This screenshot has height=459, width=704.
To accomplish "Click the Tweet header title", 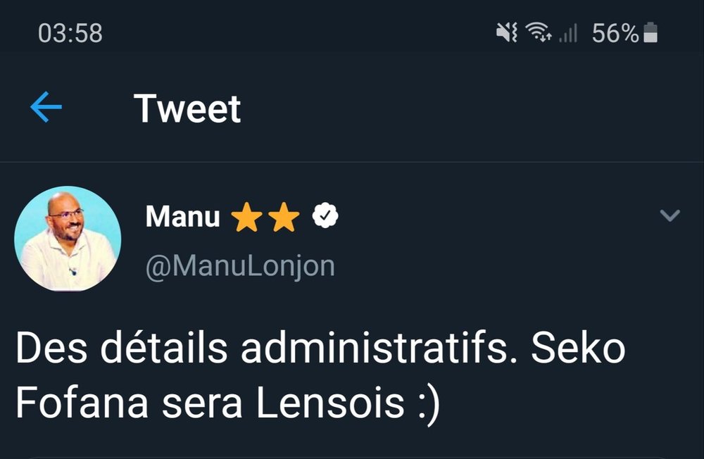I will pos(188,108).
